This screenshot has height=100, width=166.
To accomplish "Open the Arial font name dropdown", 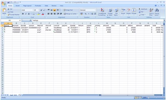I will pos(33,10).
